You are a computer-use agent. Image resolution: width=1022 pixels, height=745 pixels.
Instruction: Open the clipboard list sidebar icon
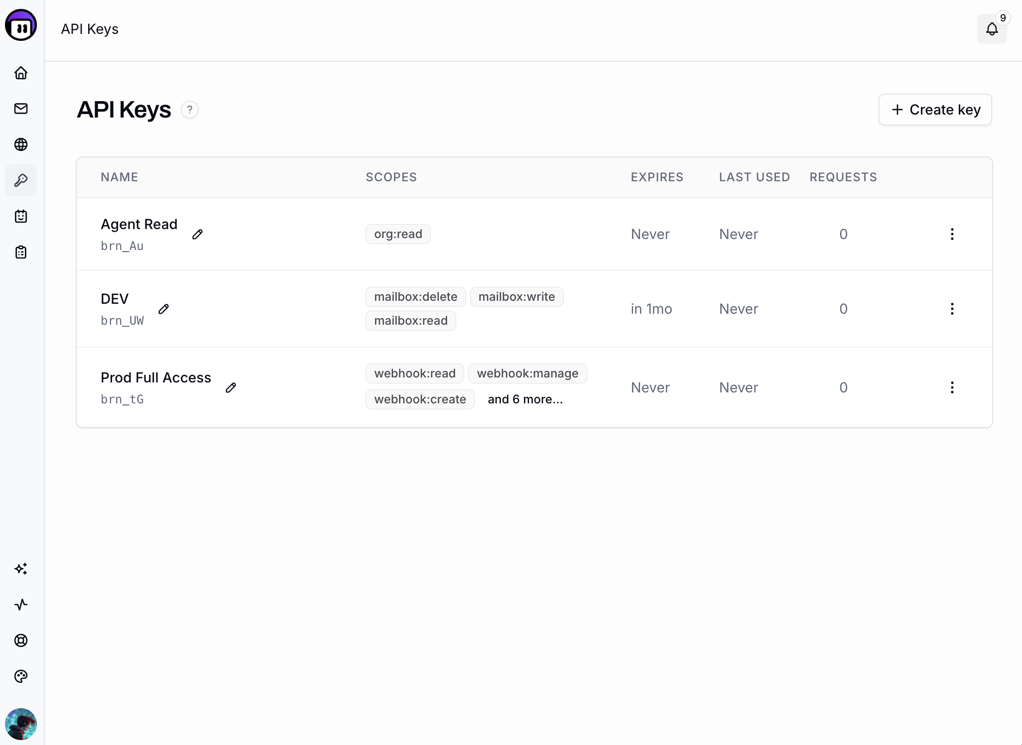click(21, 252)
